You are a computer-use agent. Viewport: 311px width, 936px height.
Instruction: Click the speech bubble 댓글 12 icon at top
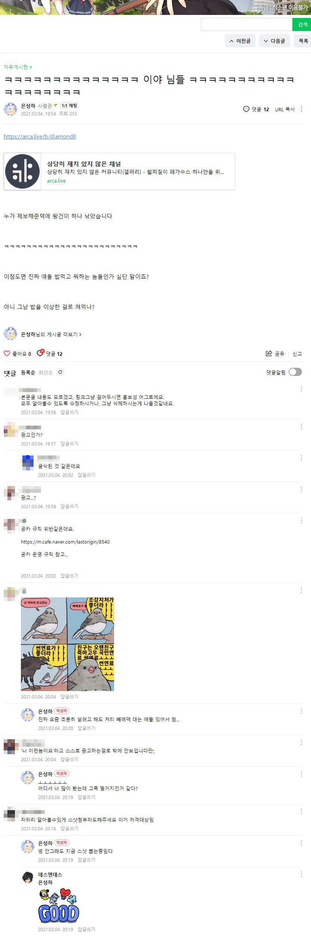246,109
